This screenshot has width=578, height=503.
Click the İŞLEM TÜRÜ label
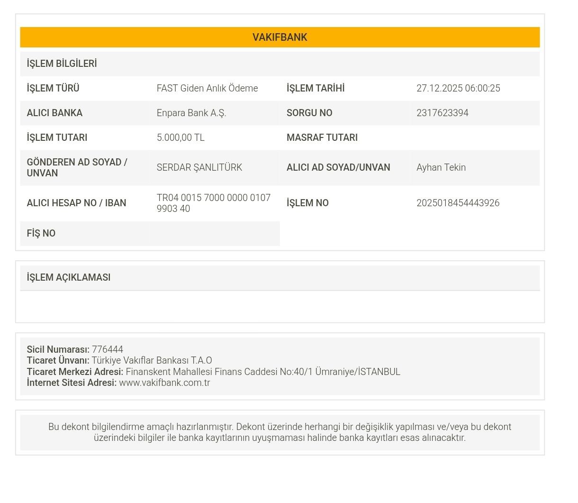click(53, 88)
